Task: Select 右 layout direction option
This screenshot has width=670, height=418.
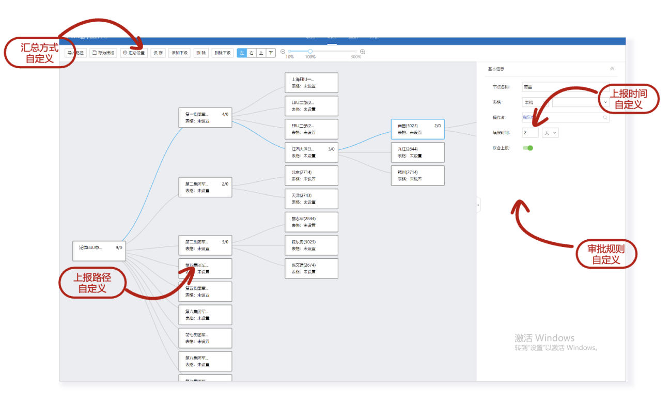Action: (x=252, y=53)
